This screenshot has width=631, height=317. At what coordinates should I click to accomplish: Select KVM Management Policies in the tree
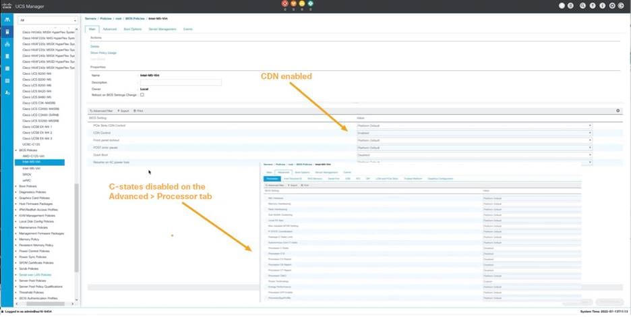click(x=37, y=216)
